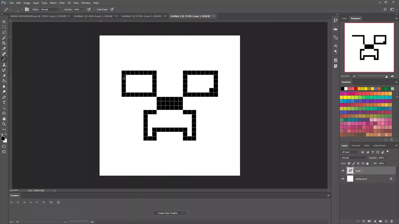Select the Eyedropper tool
399x224 pixels.
[4, 49]
